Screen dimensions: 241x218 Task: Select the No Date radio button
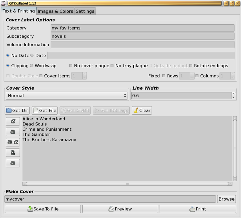coord(8,55)
